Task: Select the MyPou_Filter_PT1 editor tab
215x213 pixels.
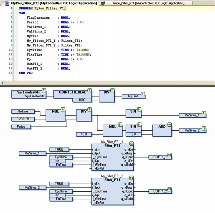Action: (50, 3)
